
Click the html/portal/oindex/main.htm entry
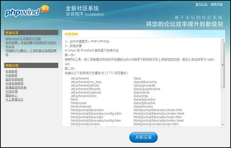[x=156, y=124]
